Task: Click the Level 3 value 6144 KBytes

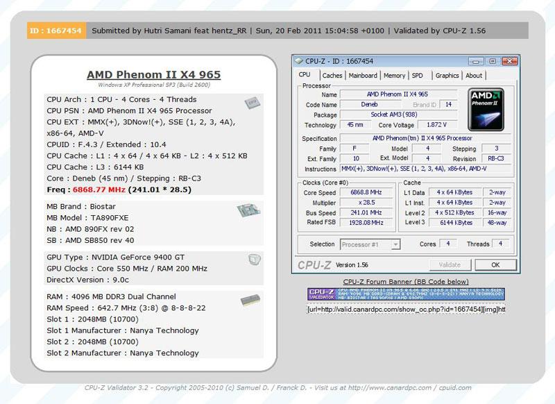Action: [x=455, y=222]
